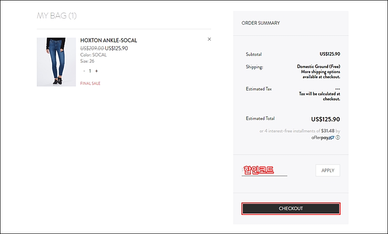Decrease quantity with the minus button
Viewport: 388px width, 234px height.
[84, 71]
